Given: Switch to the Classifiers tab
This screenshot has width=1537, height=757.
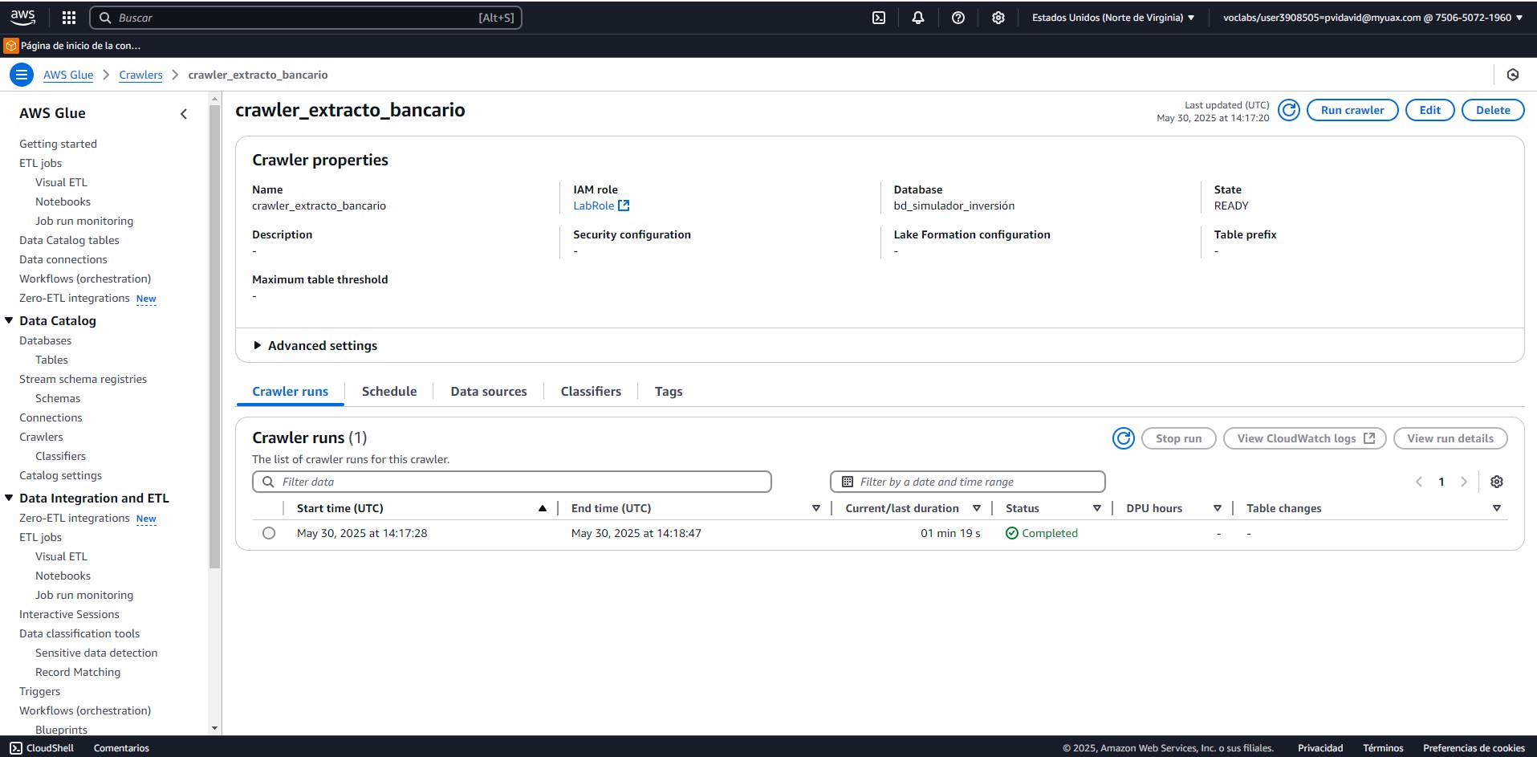Looking at the screenshot, I should pos(591,392).
